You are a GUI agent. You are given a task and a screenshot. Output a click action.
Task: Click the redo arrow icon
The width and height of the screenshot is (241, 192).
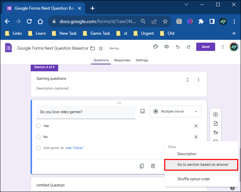click(188, 47)
